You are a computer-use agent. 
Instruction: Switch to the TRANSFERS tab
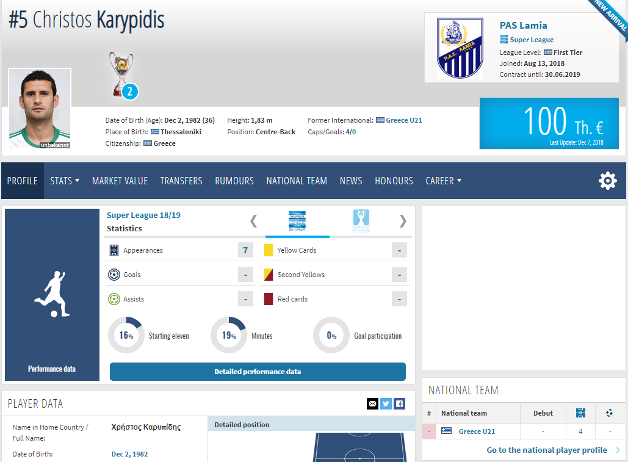click(x=181, y=181)
